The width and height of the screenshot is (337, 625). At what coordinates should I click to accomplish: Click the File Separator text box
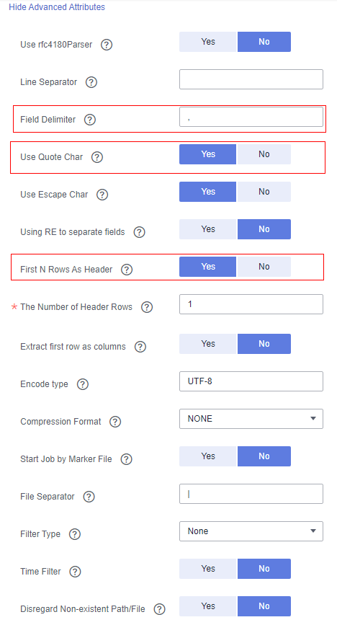pos(251,494)
